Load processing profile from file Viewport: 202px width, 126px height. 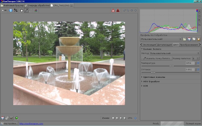(x=185, y=39)
